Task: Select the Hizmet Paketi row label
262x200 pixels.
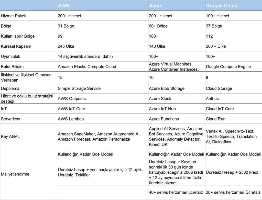Action: [x=28, y=16]
